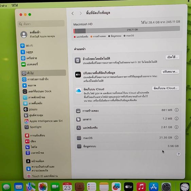
Task: Open โฟกัส Focus settings
Action: [x=31, y=147]
